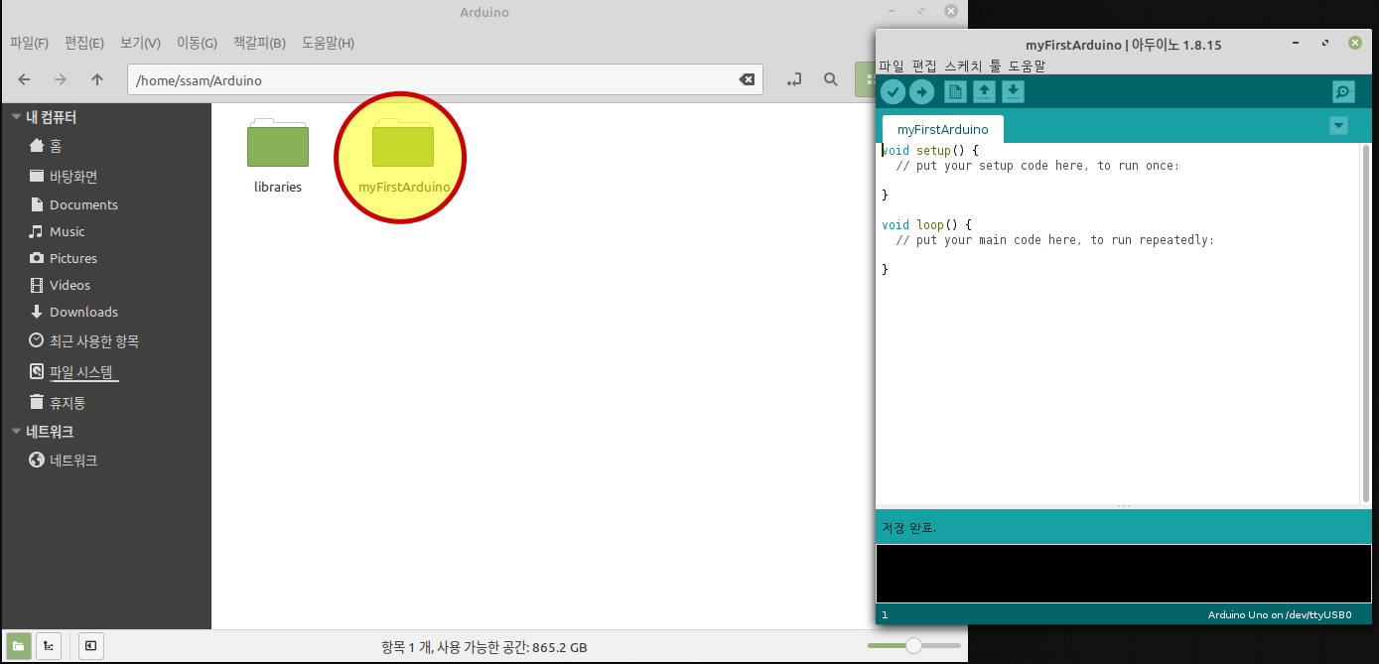Click the file manager search magnifier icon
The height and width of the screenshot is (664, 1379).
831,79
